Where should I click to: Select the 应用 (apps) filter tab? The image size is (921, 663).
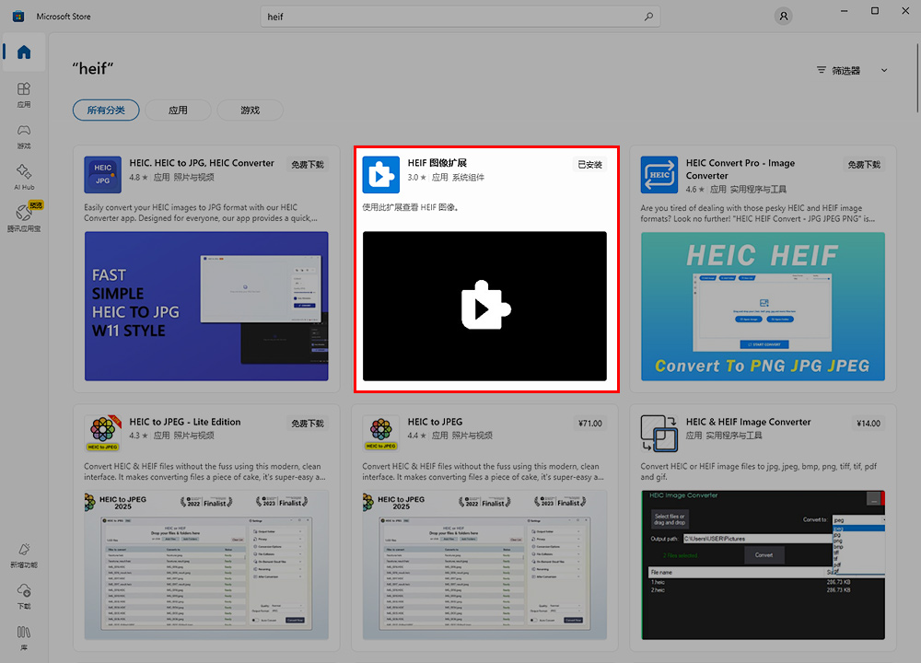click(x=178, y=110)
